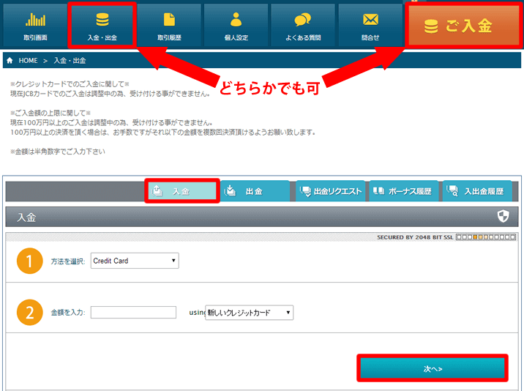The height and width of the screenshot is (391, 524).
Task: Switch to the 出金 tab
Action: pyautogui.click(x=255, y=191)
